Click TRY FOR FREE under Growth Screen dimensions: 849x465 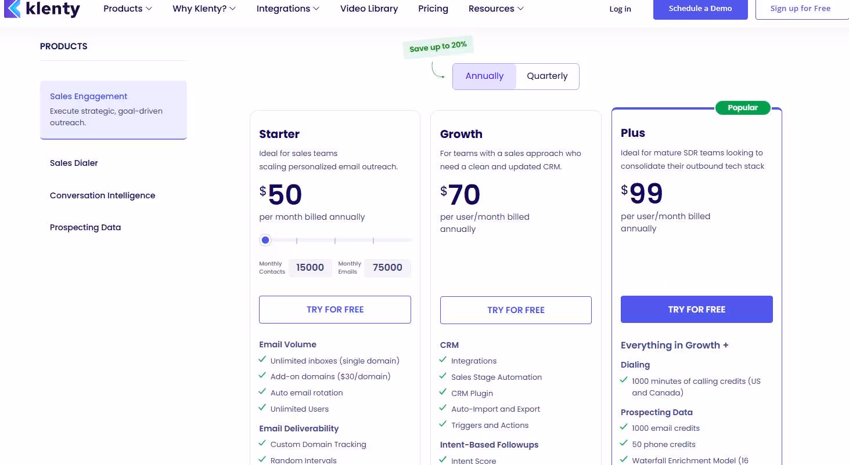pos(516,310)
